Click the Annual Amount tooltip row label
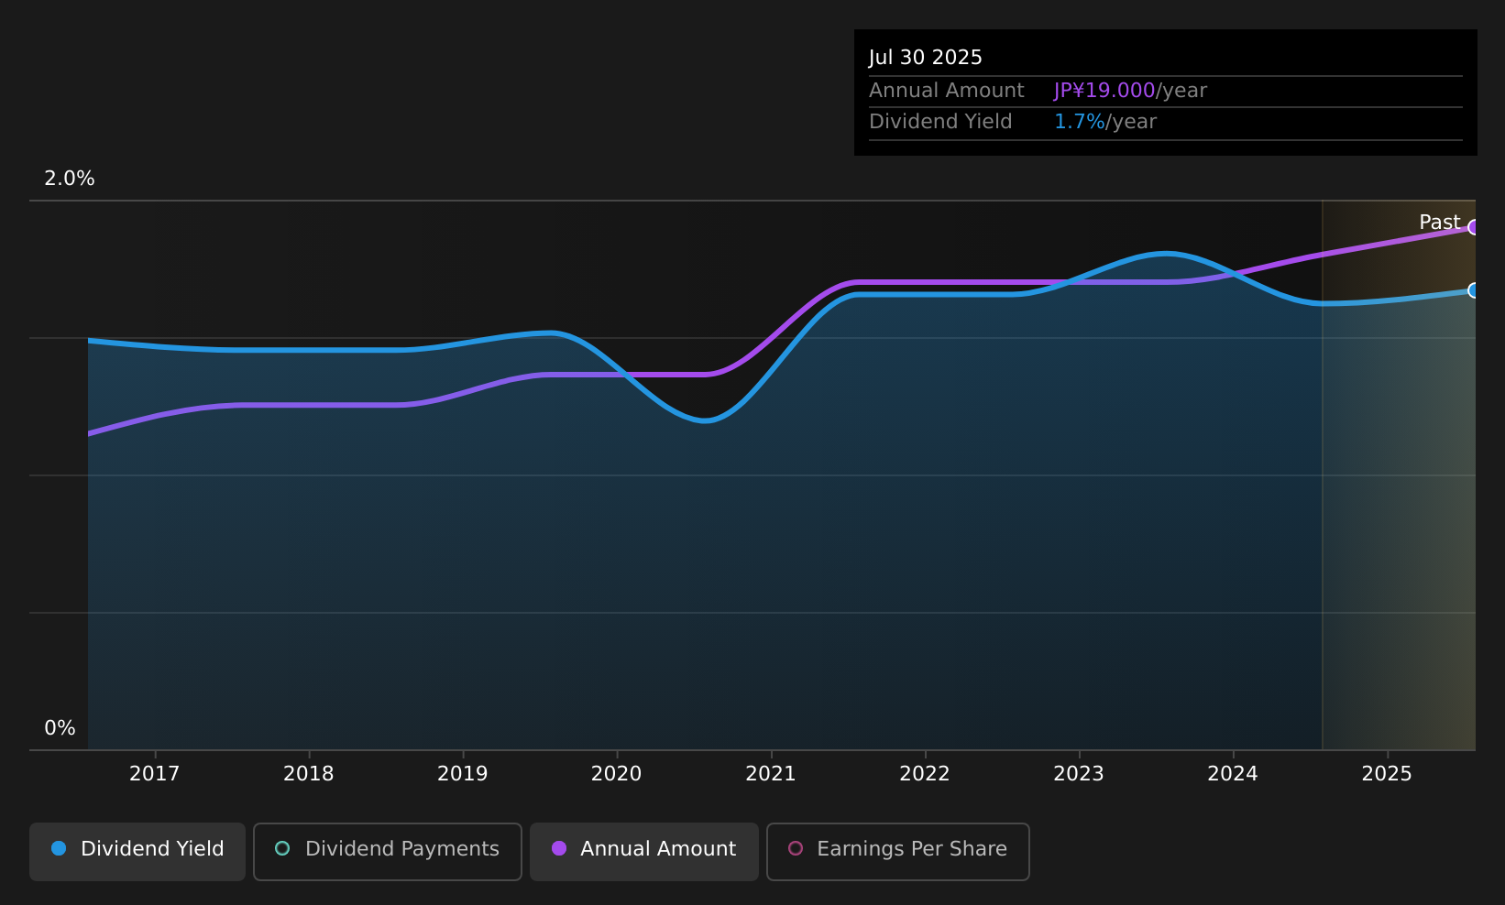Screen dimensions: 1505x905 click(947, 91)
